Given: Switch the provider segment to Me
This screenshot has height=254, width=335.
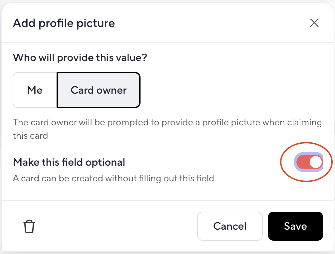Looking at the screenshot, I should coord(35,90).
